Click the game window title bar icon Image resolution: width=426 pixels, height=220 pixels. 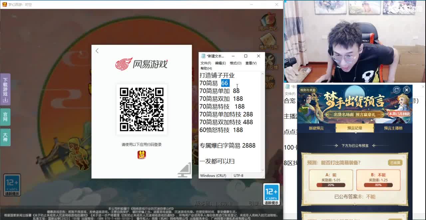[4, 4]
